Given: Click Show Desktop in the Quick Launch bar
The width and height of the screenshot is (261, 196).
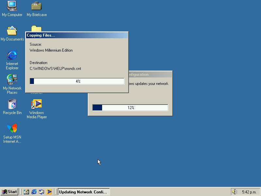Looking at the screenshot, I should (x=26, y=192).
